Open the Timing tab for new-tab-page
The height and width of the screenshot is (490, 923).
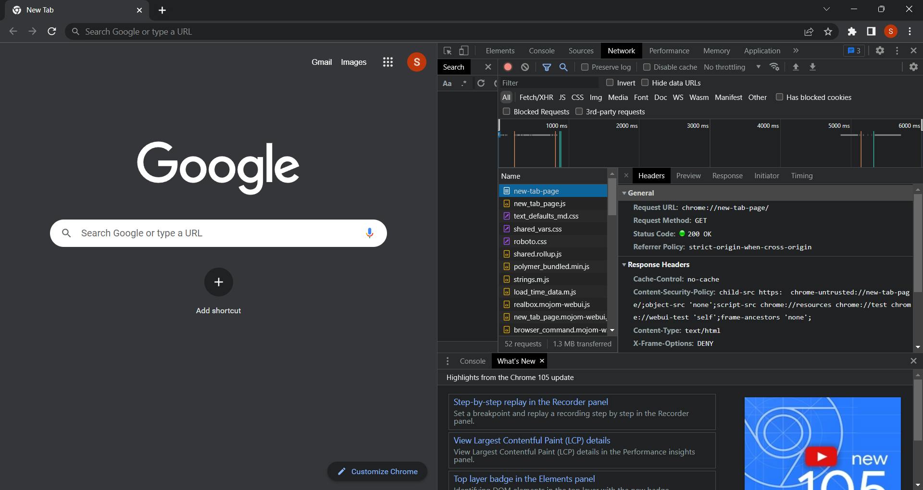[801, 175]
